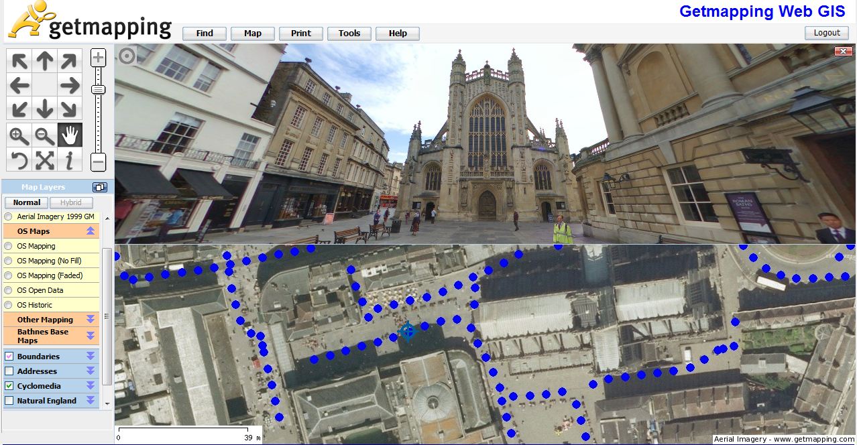Click the undo previous view arrow

point(20,160)
